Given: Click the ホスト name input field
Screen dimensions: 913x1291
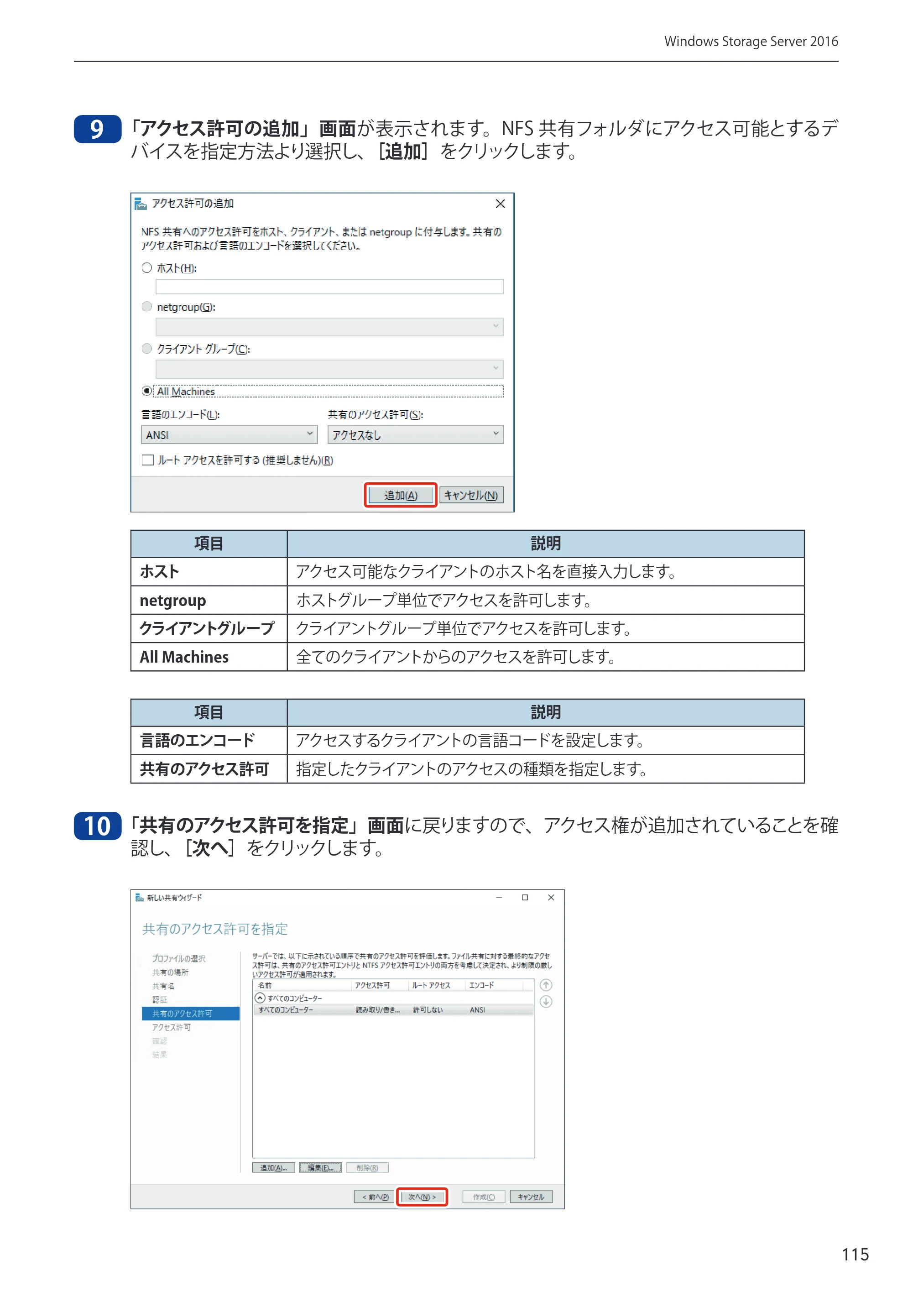Looking at the screenshot, I should pyautogui.click(x=329, y=287).
